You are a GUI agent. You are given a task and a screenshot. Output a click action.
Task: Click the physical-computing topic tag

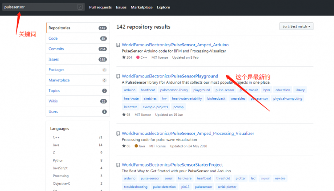(288, 98)
